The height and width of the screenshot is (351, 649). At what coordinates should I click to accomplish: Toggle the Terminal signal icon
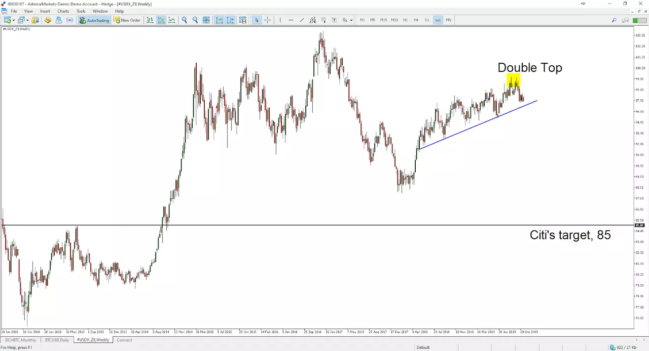[69, 20]
